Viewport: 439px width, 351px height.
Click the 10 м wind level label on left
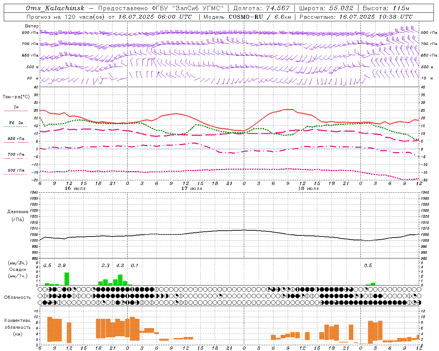33,78
